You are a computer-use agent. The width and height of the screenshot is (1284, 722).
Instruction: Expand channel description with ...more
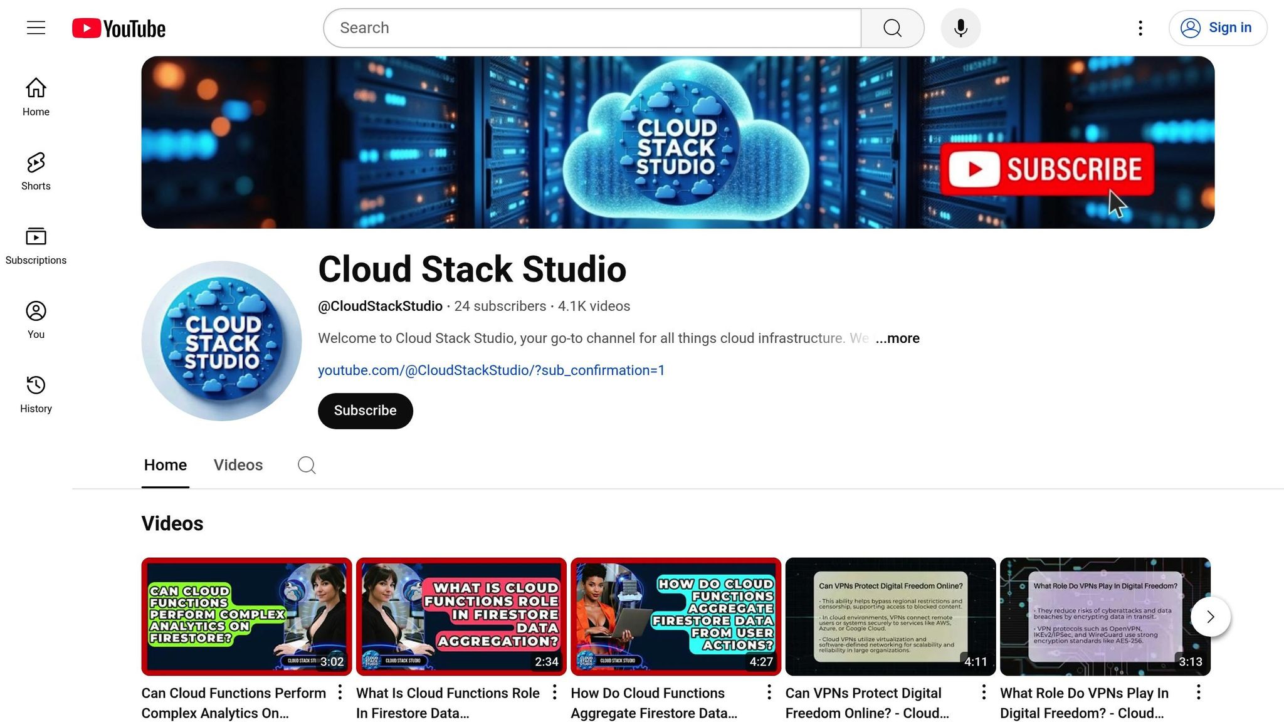tap(897, 338)
